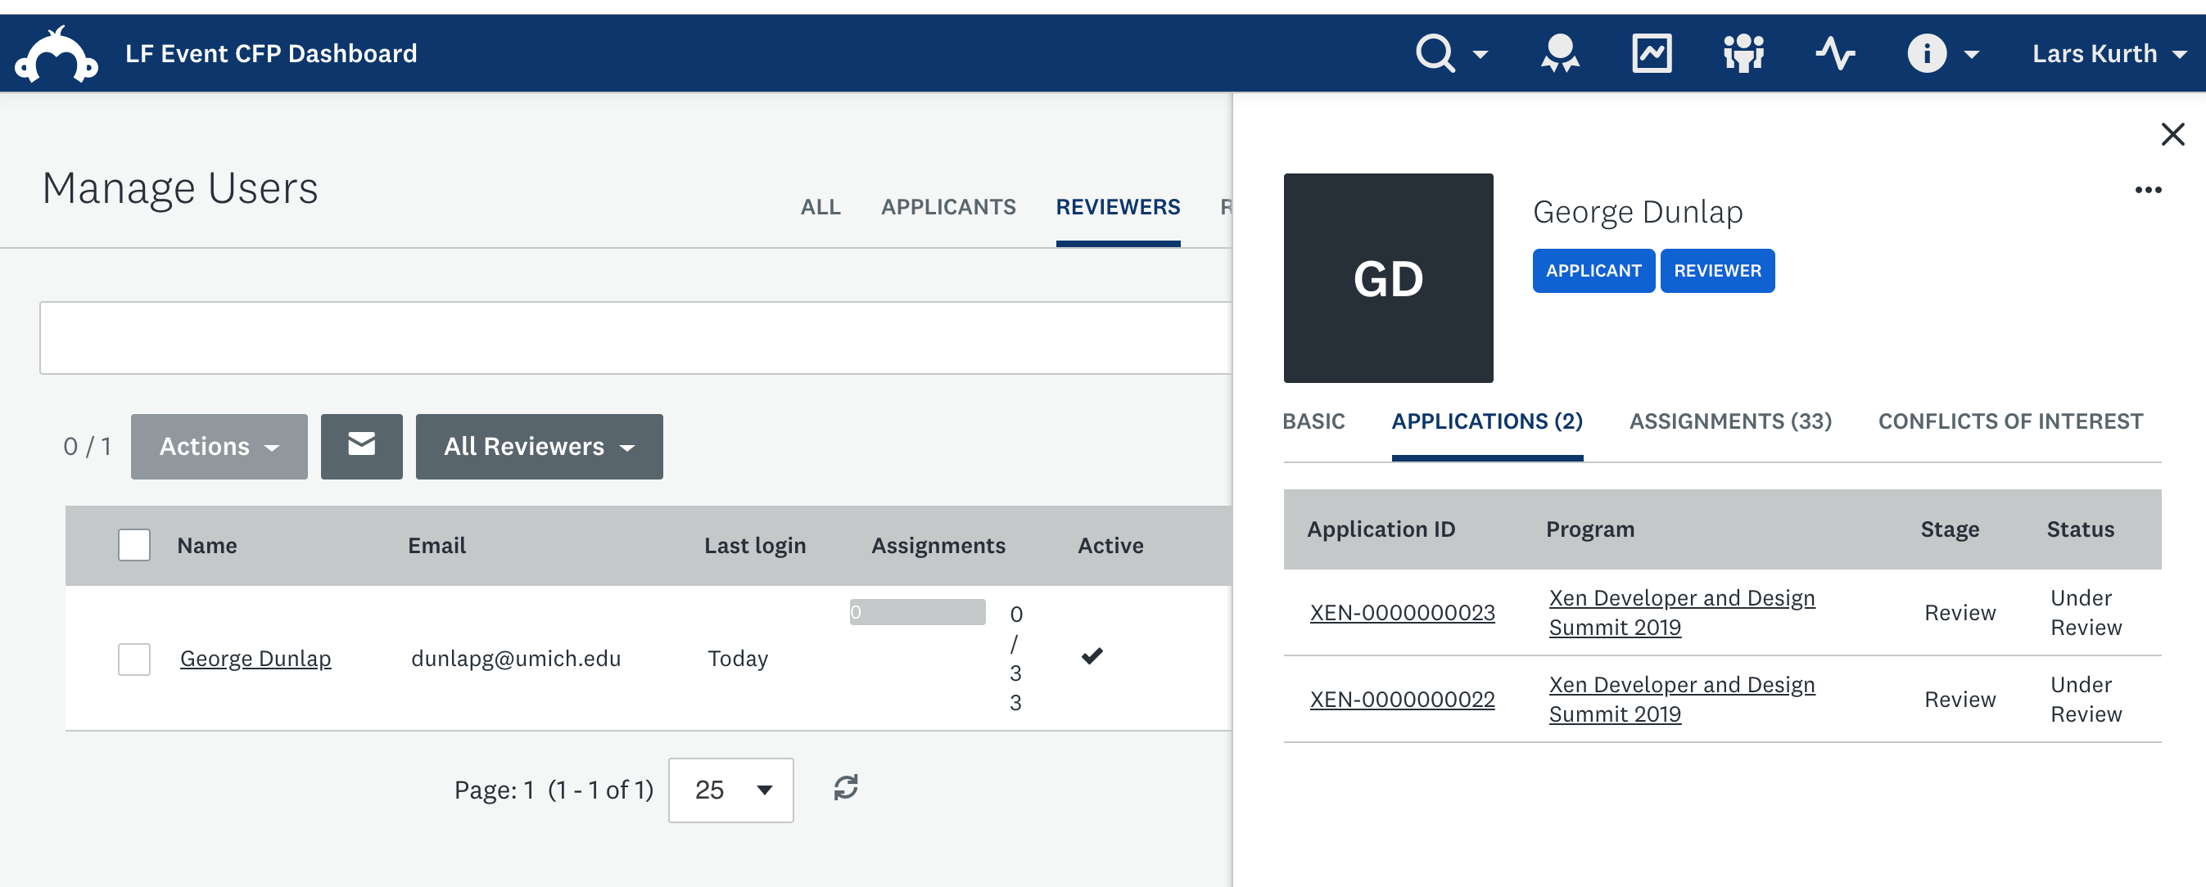This screenshot has width=2206, height=887.
Task: Sort by Status column header
Action: pyautogui.click(x=2079, y=529)
